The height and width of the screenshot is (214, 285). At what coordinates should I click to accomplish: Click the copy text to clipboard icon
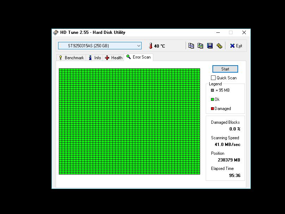coord(191,46)
